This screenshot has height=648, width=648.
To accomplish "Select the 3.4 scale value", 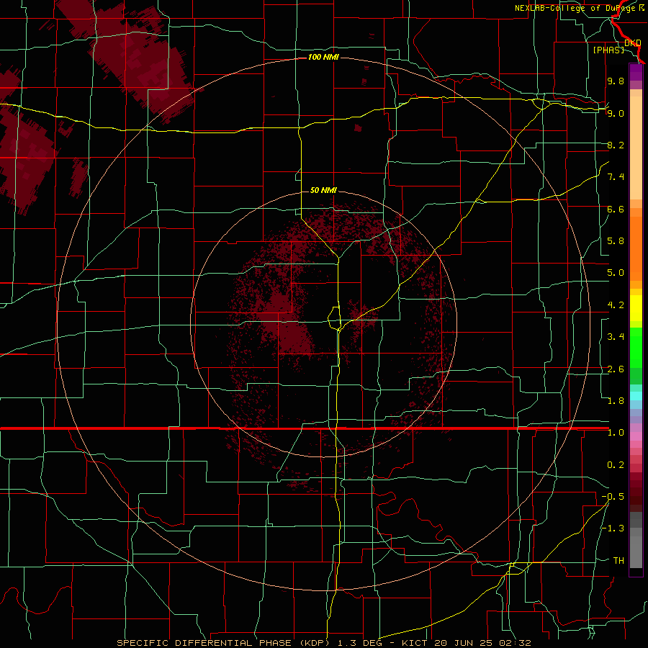I will 616,337.
